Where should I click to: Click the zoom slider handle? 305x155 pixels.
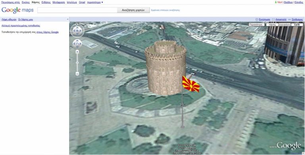77,62
